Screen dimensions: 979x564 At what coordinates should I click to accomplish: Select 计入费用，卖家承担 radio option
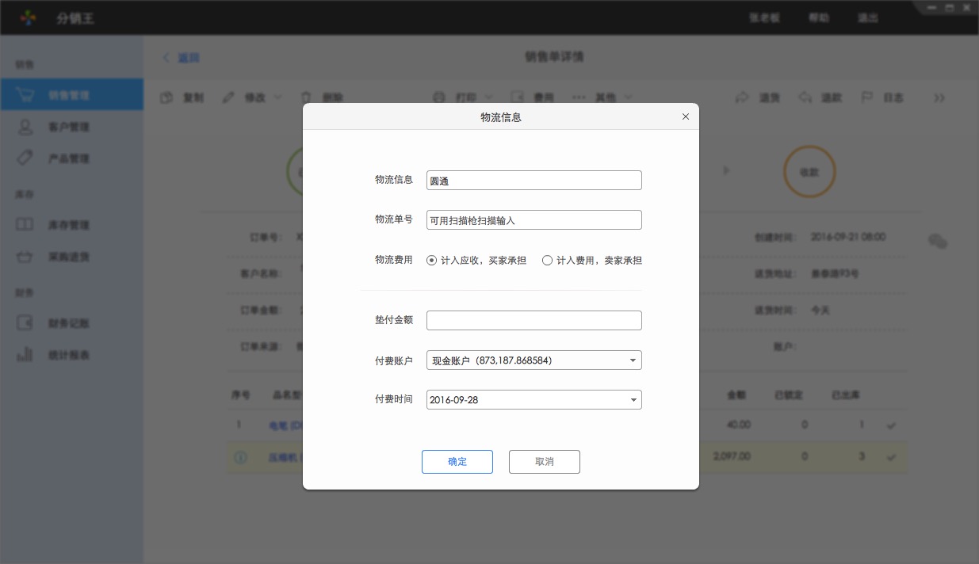[547, 260]
